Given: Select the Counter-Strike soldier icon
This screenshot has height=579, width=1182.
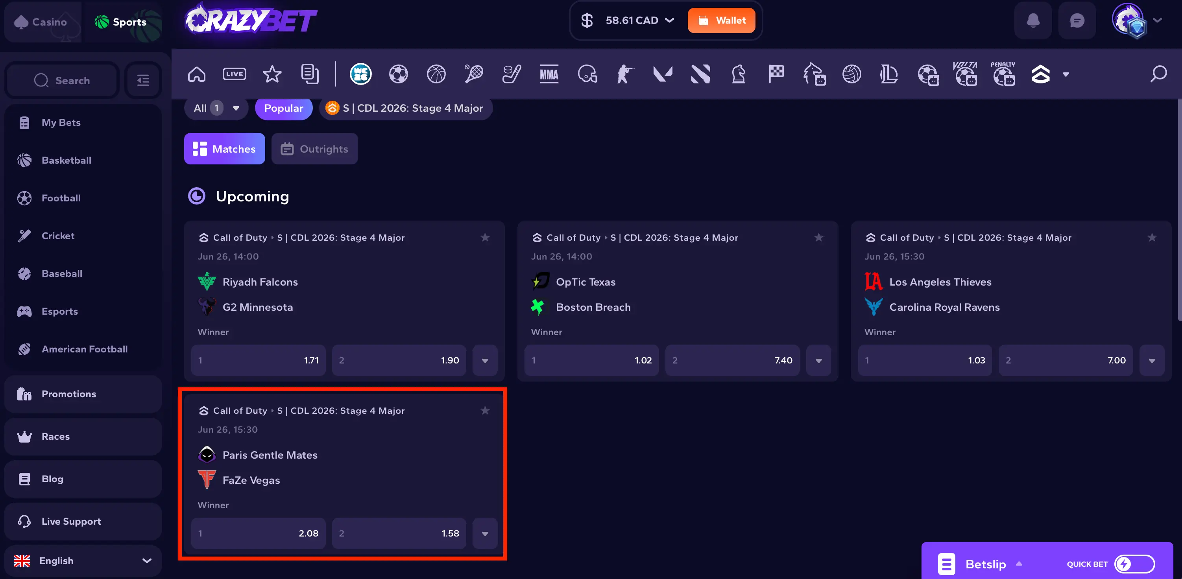Looking at the screenshot, I should (x=624, y=74).
